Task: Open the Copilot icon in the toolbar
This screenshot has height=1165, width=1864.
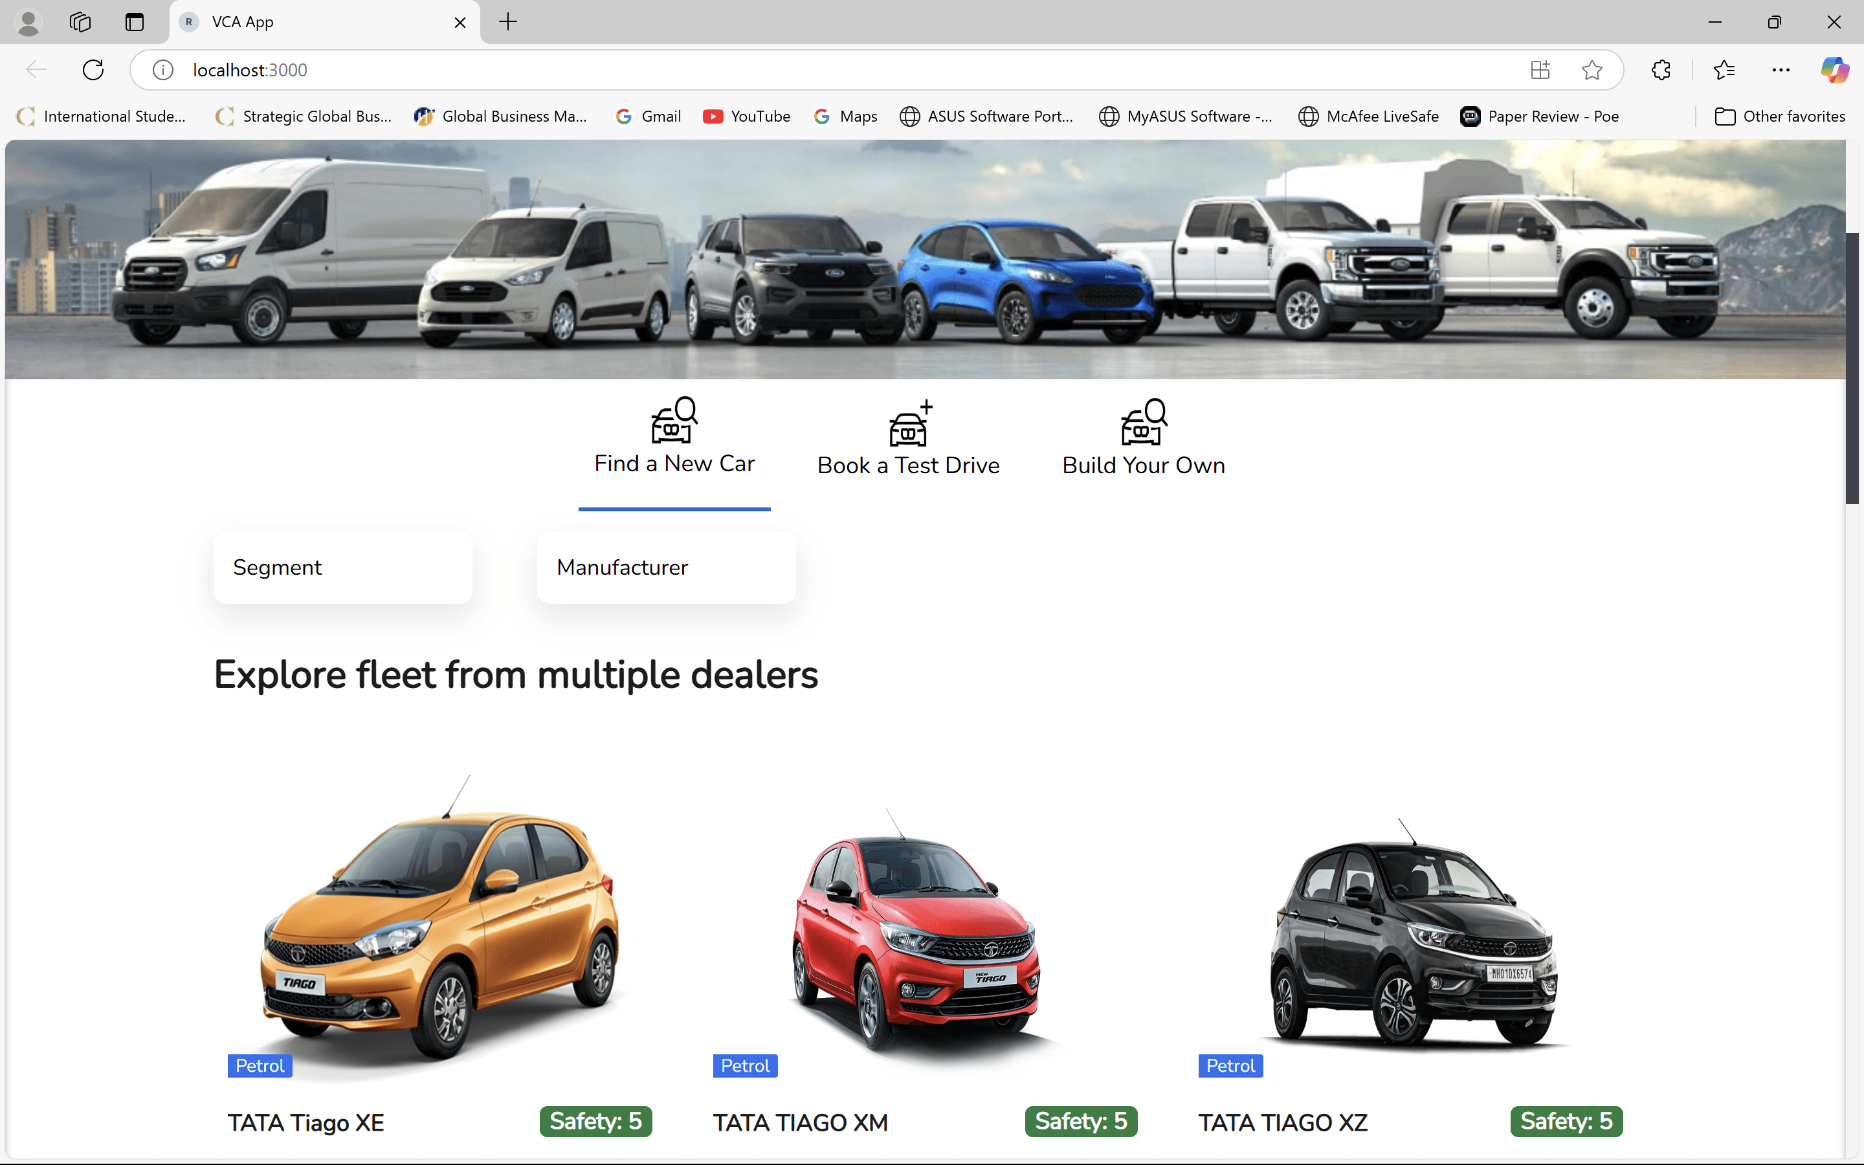Action: click(x=1834, y=70)
